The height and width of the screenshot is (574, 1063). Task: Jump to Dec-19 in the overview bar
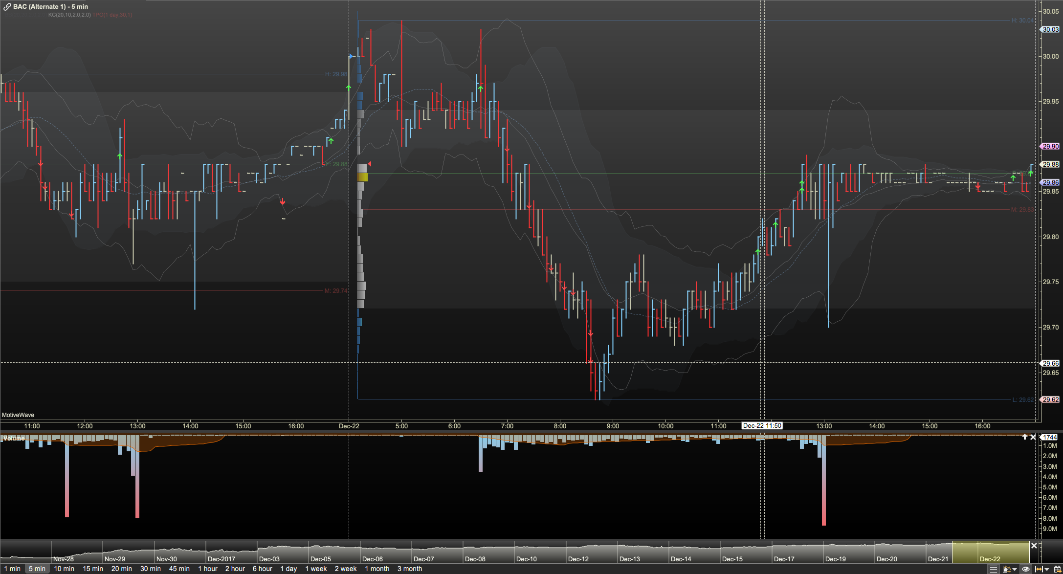click(x=836, y=559)
